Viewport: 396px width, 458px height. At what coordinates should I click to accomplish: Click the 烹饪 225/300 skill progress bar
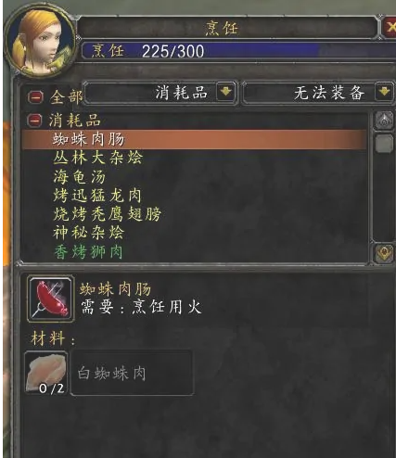point(238,51)
